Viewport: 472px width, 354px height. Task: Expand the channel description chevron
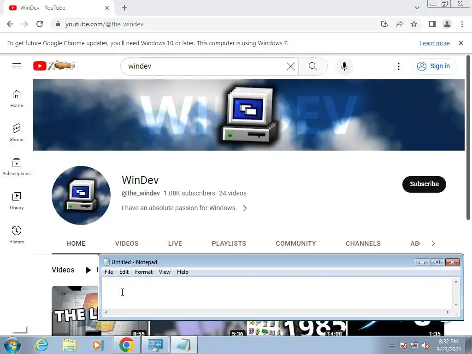pos(245,208)
